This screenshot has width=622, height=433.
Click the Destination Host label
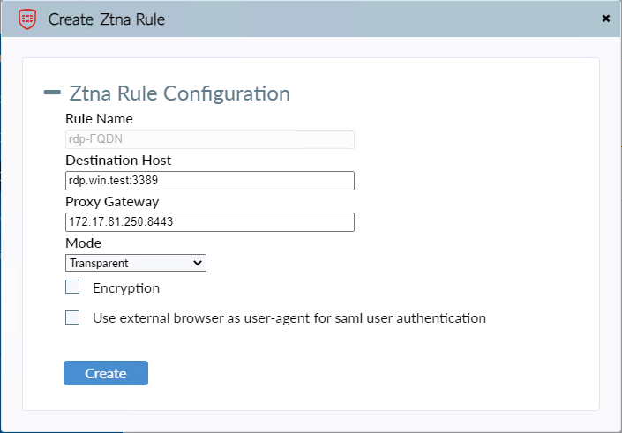point(118,161)
